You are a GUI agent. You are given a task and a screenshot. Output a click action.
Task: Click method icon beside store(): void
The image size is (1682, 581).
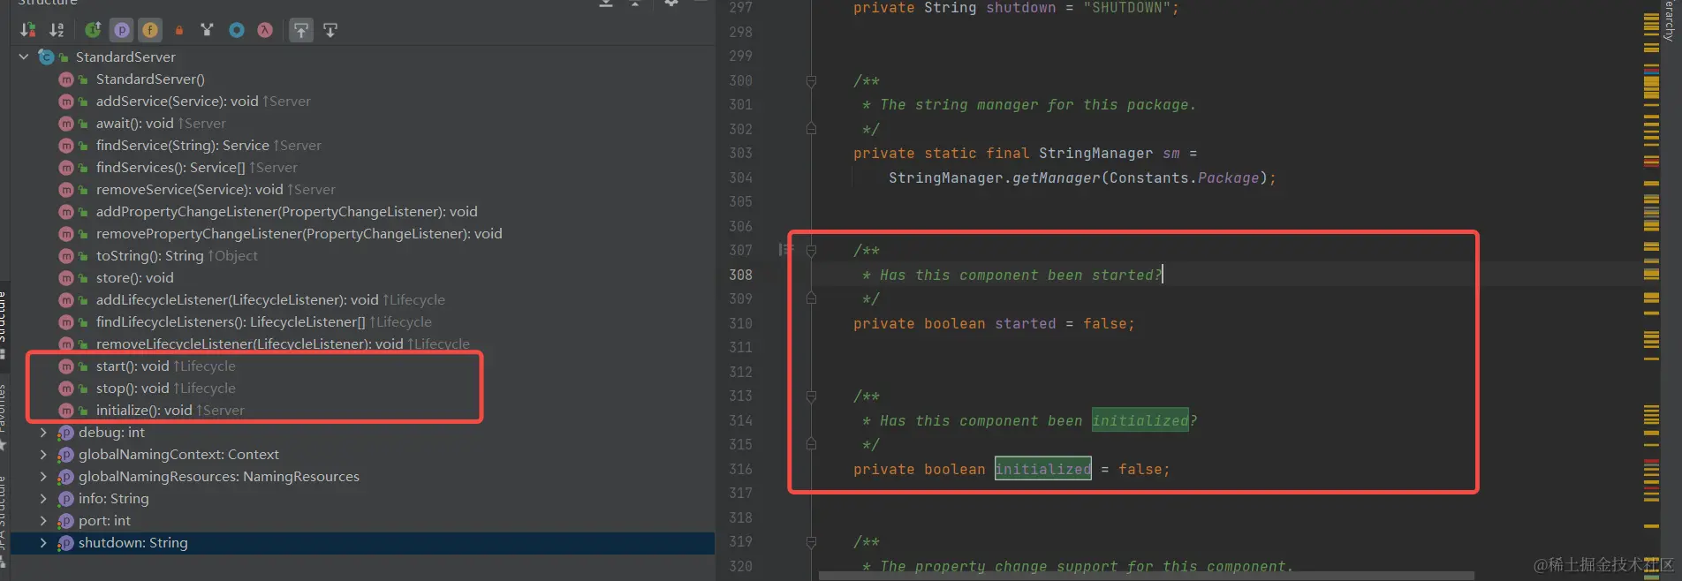66,277
